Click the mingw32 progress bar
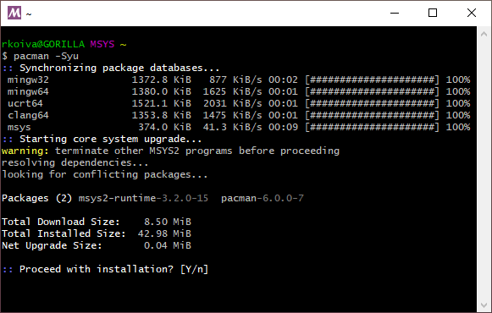 pyautogui.click(x=372, y=80)
